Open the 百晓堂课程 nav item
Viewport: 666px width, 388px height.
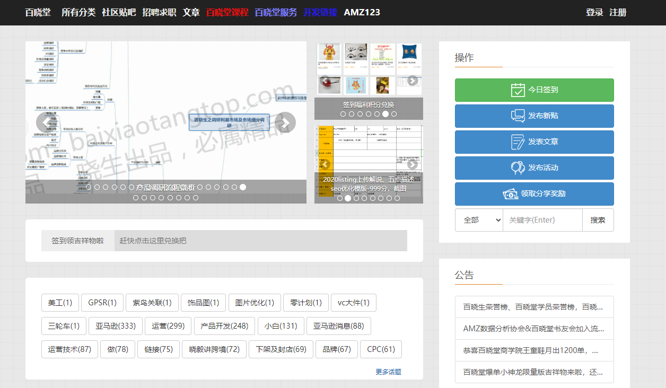coord(227,12)
